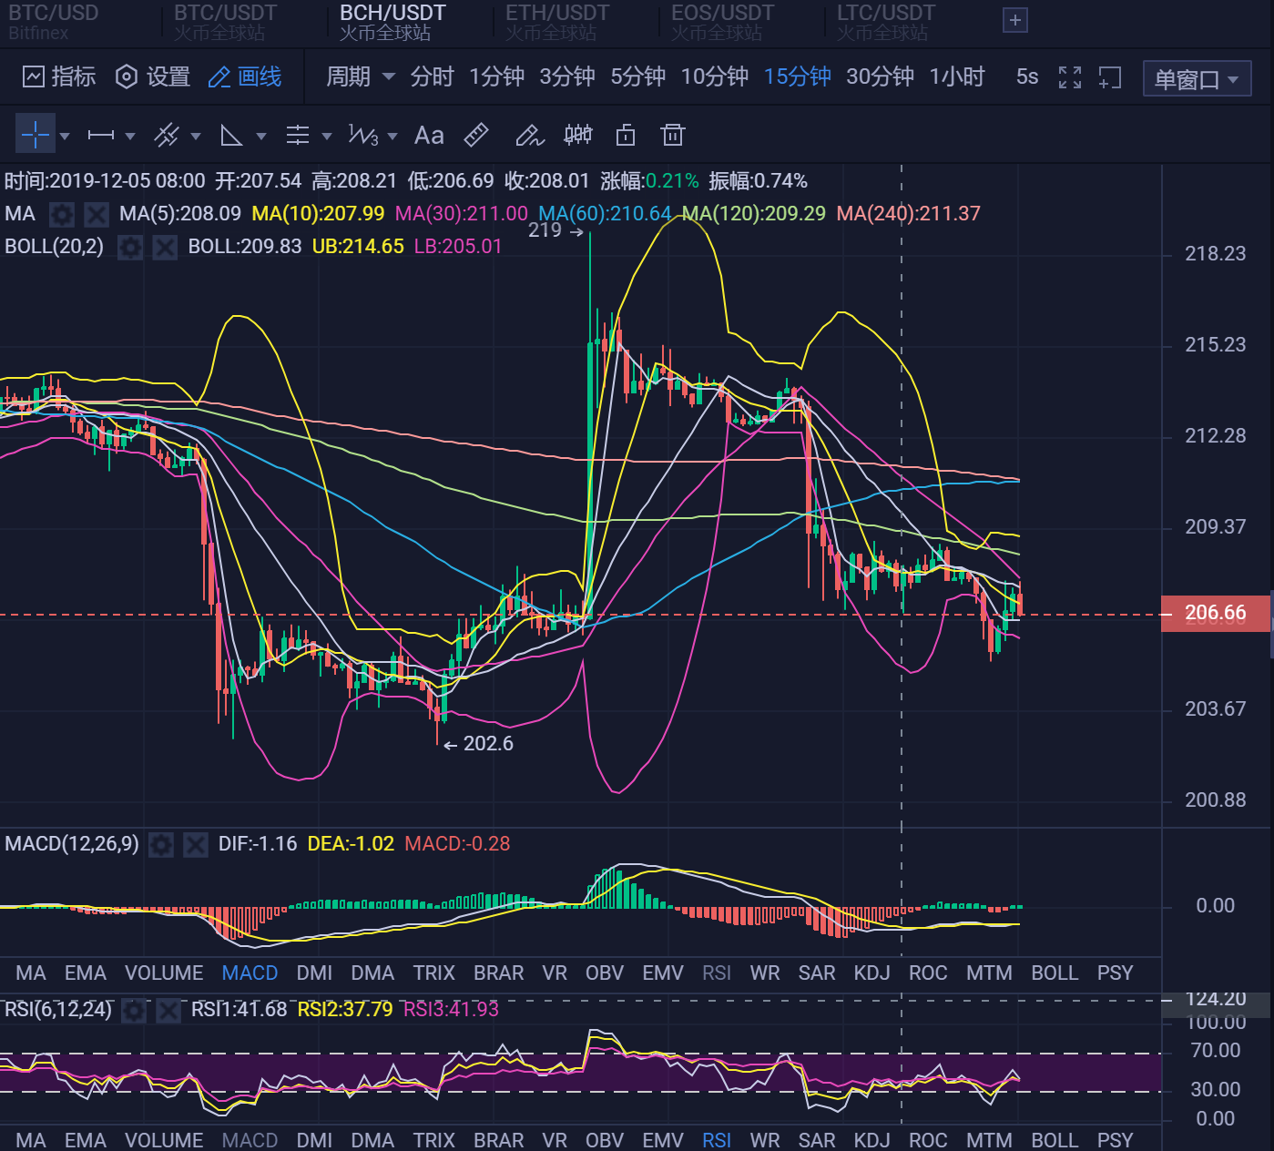Expand the parallel channel tool options arrow
This screenshot has height=1151, width=1274.
coord(196,136)
